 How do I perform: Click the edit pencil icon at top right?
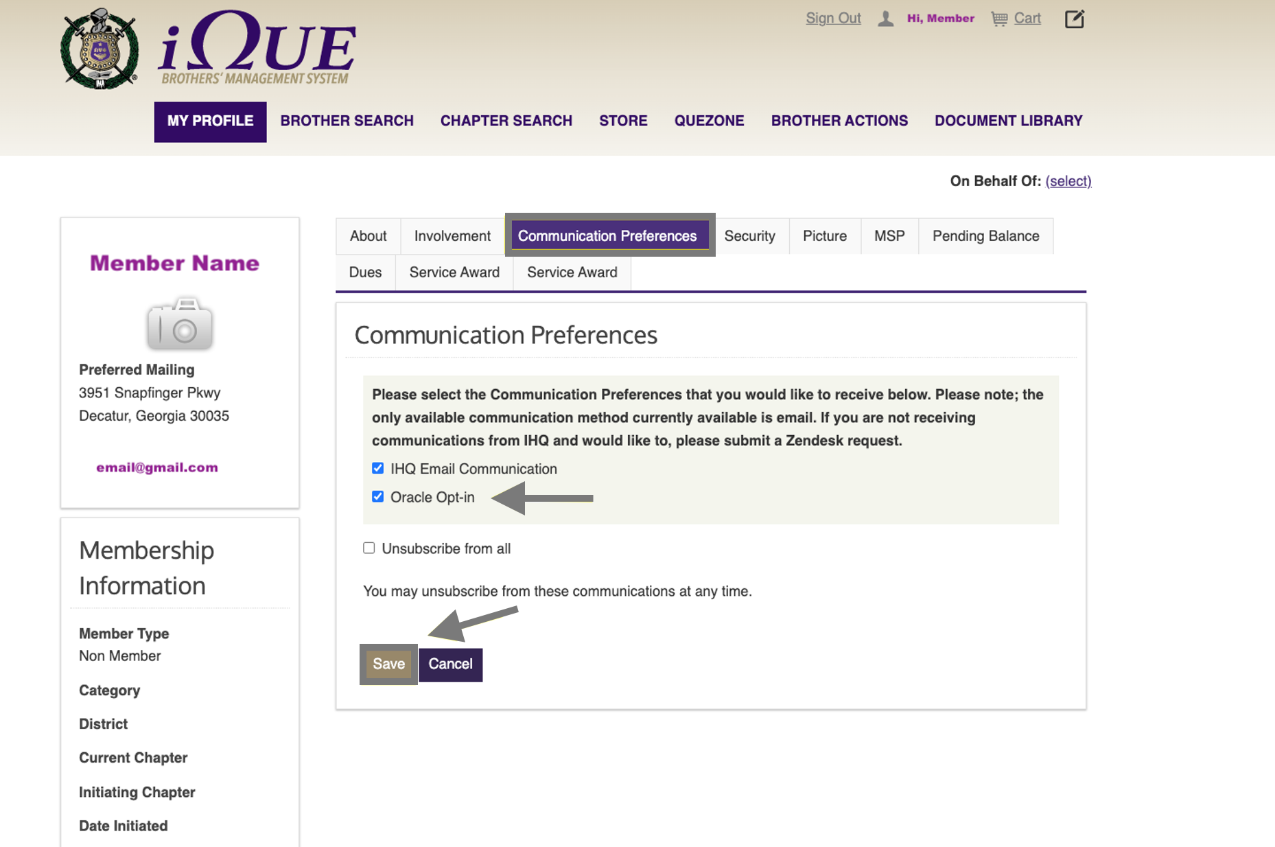[x=1075, y=19]
